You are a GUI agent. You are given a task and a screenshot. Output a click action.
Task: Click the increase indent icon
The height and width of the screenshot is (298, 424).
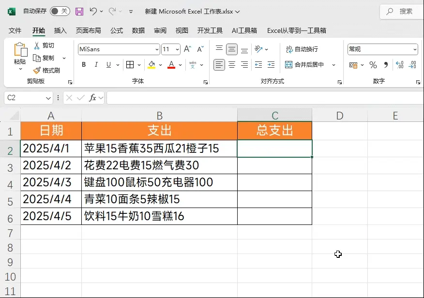(271, 65)
